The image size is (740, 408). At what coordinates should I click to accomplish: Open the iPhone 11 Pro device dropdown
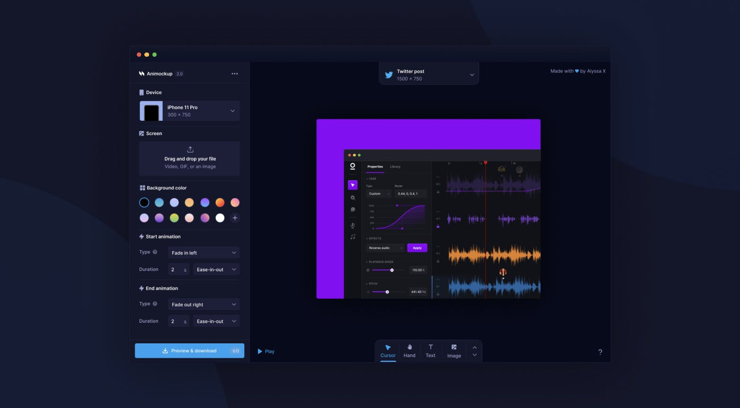pos(189,111)
